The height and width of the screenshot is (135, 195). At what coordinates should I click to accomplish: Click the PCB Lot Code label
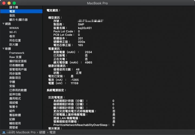(x=64, y=35)
